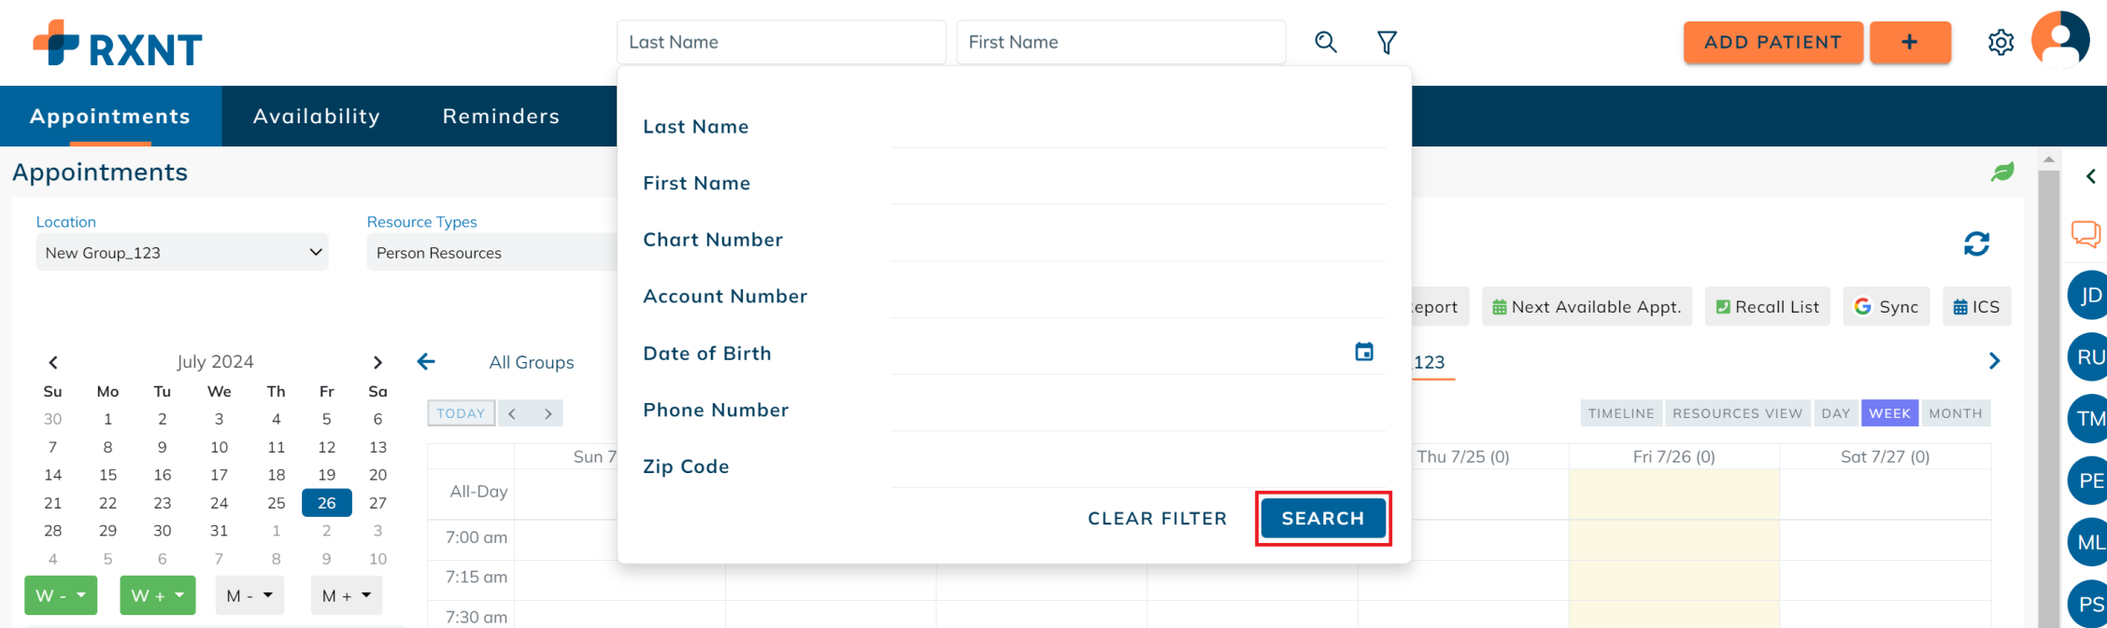Click the magnifying glass search icon
The height and width of the screenshot is (628, 2107).
coord(1325,42)
